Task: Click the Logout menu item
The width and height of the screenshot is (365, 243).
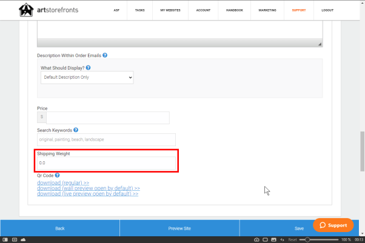Action: 327,10
